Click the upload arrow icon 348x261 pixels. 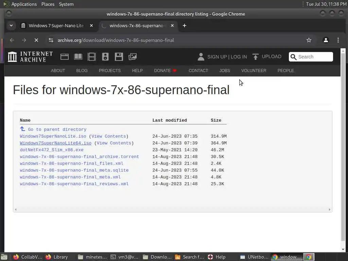(x=256, y=57)
